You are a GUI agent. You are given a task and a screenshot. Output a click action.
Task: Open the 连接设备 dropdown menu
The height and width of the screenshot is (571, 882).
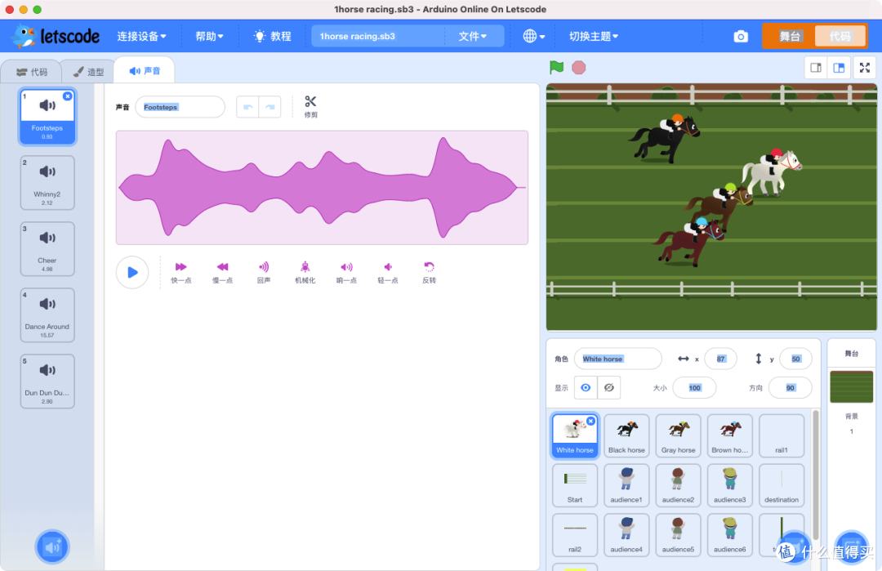point(141,37)
